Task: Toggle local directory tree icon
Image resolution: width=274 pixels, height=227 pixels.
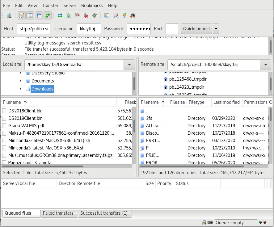Action: point(30,15)
